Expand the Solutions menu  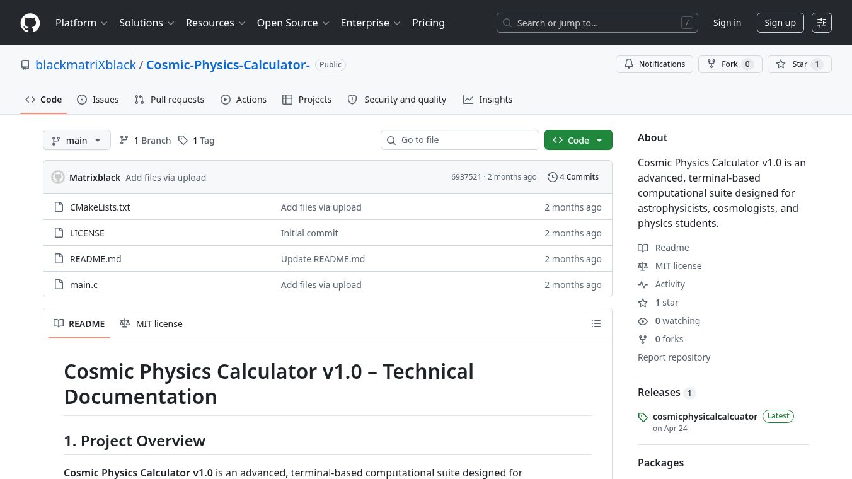coord(146,23)
